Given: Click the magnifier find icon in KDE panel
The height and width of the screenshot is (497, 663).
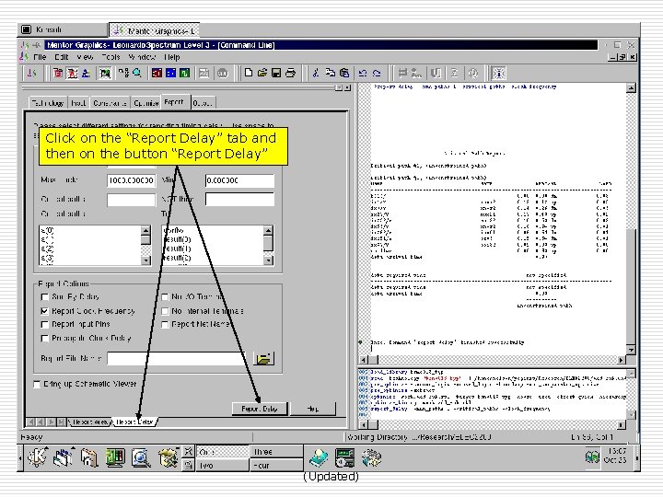Looking at the screenshot, I should pos(141,457).
